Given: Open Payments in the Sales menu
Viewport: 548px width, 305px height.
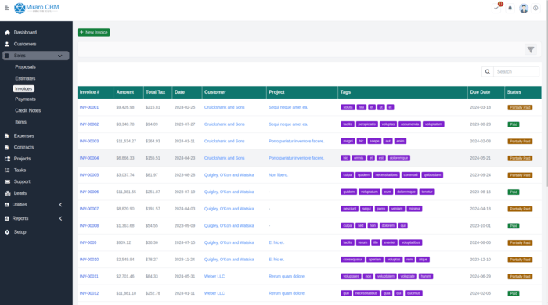Looking at the screenshot, I should [25, 99].
